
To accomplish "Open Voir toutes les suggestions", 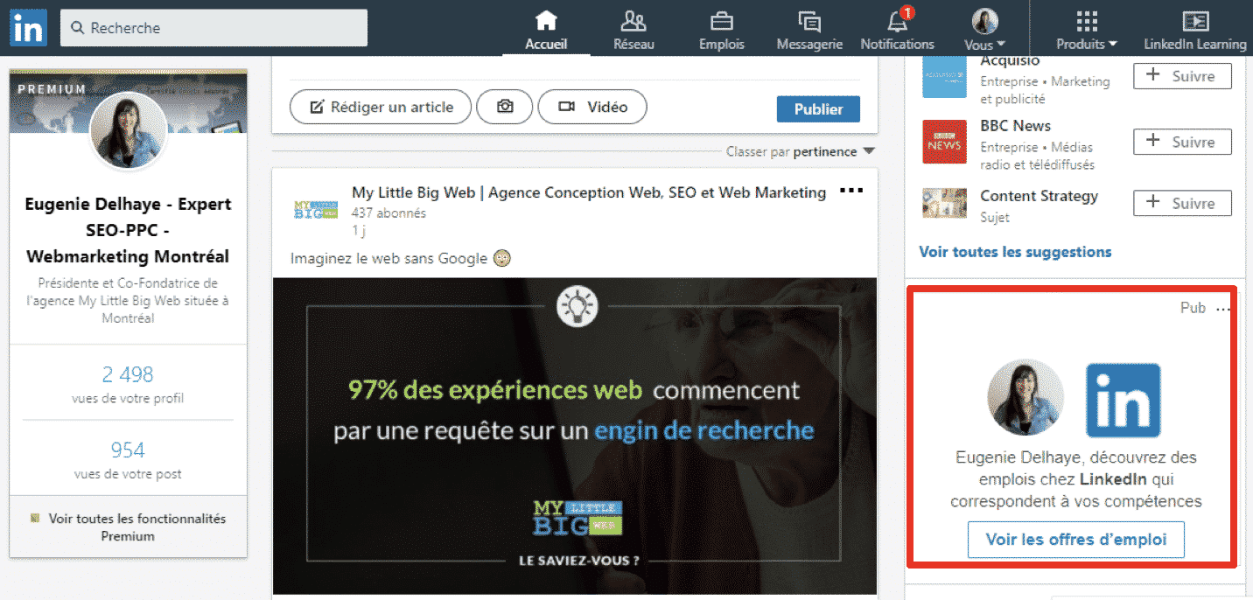I will 1014,251.
